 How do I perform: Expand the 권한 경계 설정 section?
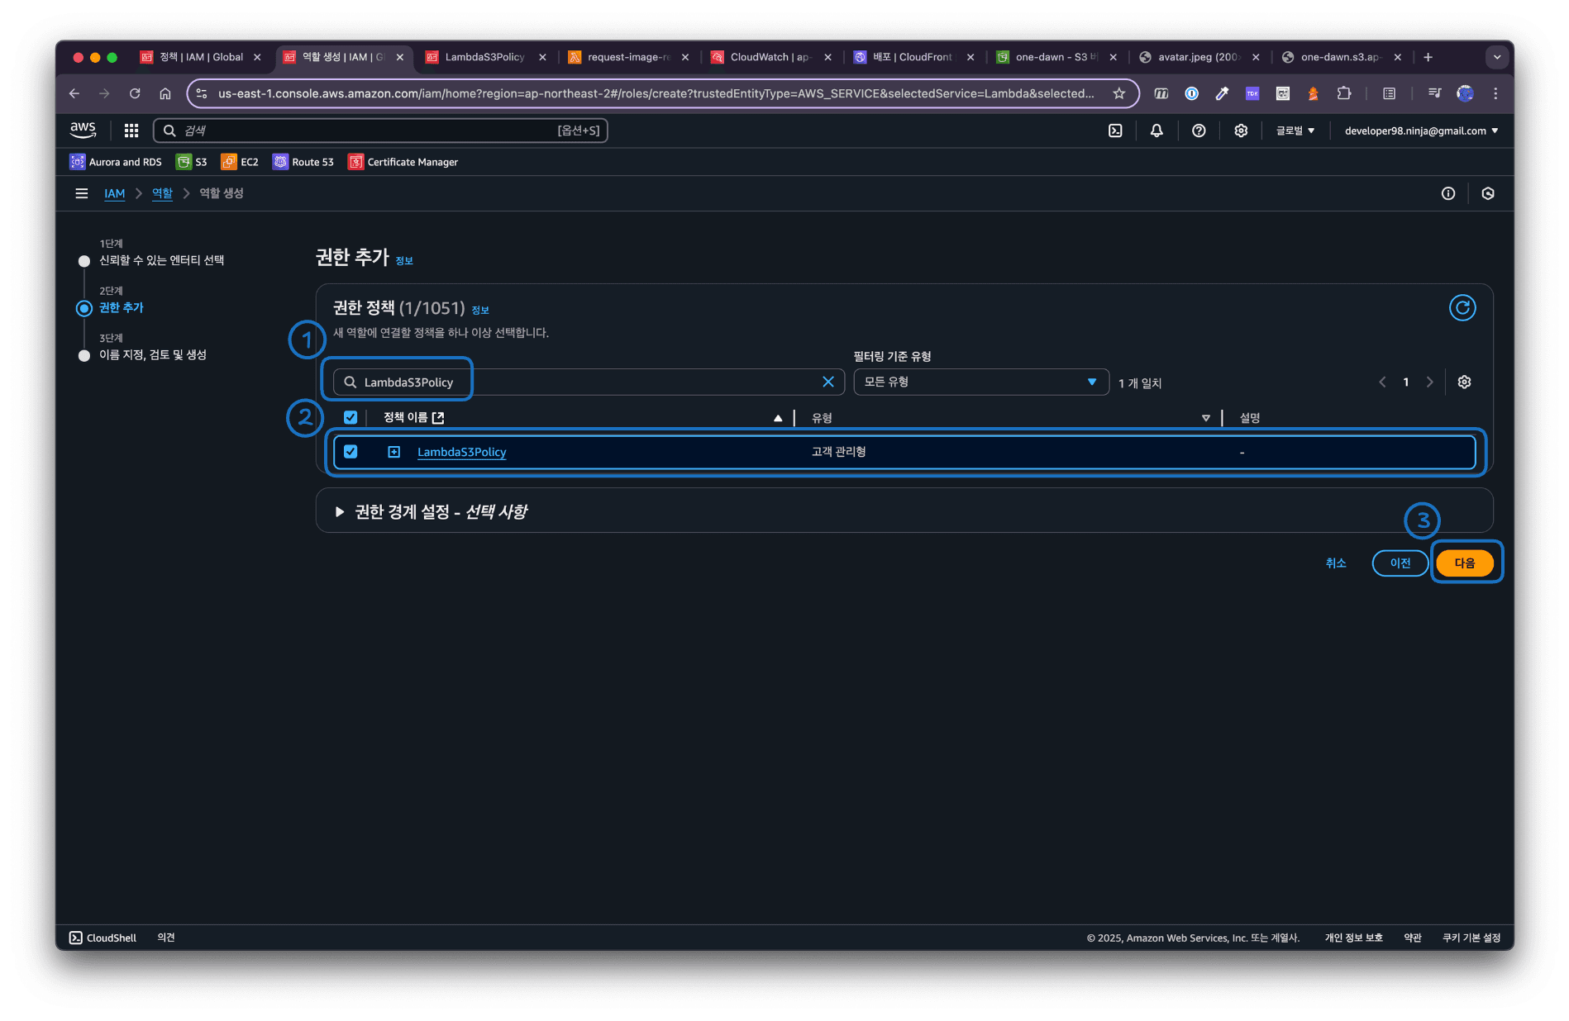click(x=339, y=512)
